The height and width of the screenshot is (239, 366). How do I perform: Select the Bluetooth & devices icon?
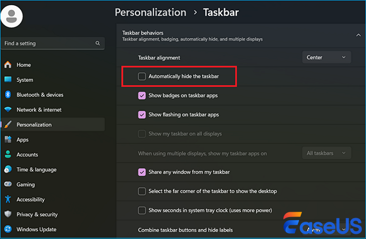coord(8,95)
